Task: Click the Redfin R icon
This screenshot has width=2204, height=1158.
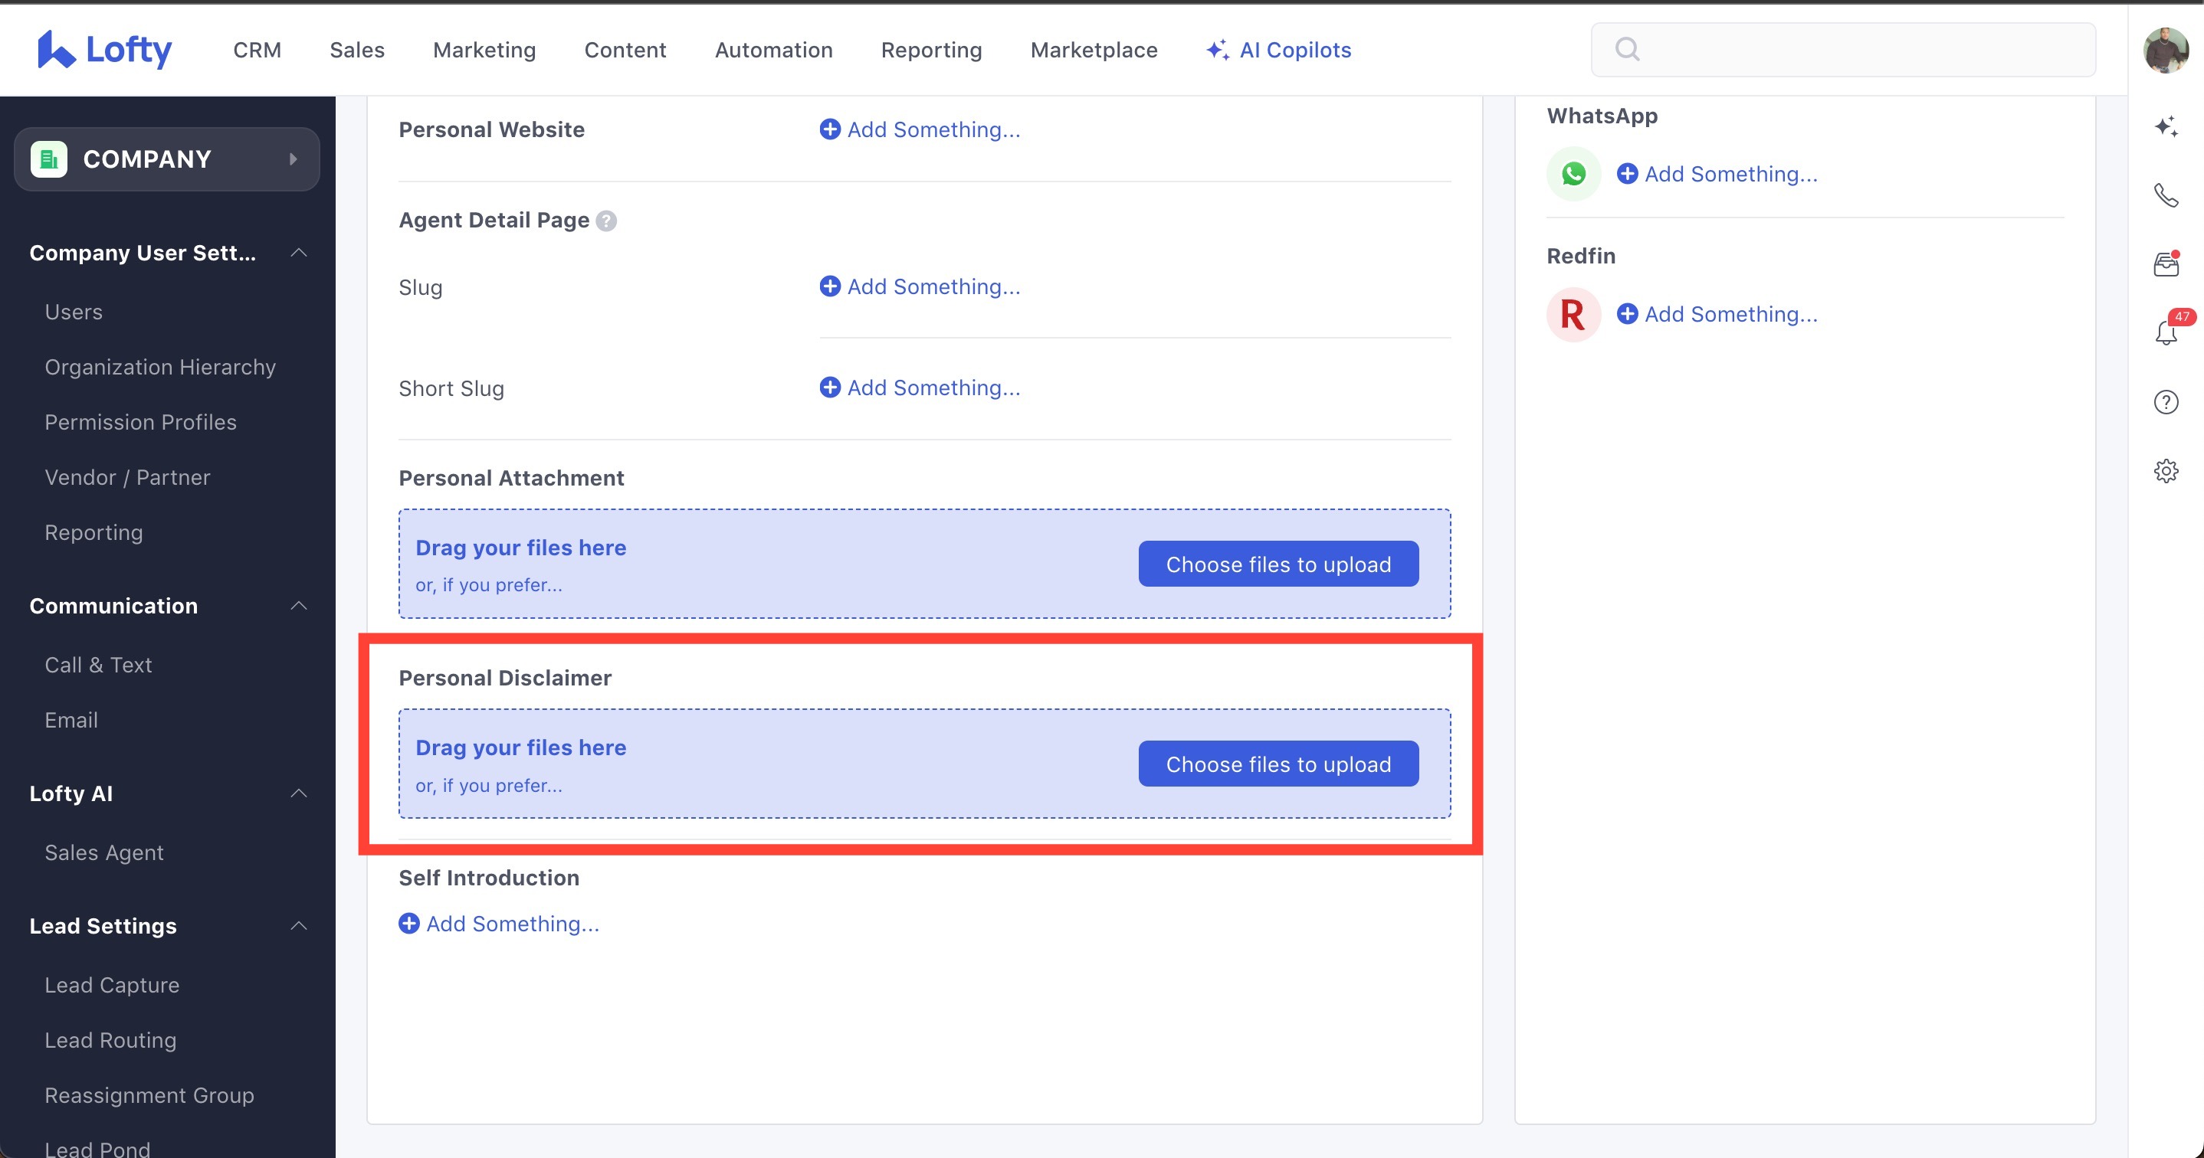Action: pos(1574,314)
